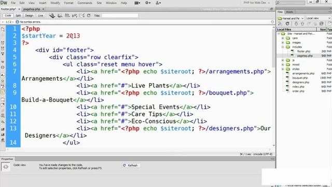
Task: Expand the care folder
Action: pyautogui.click(x=283, y=38)
